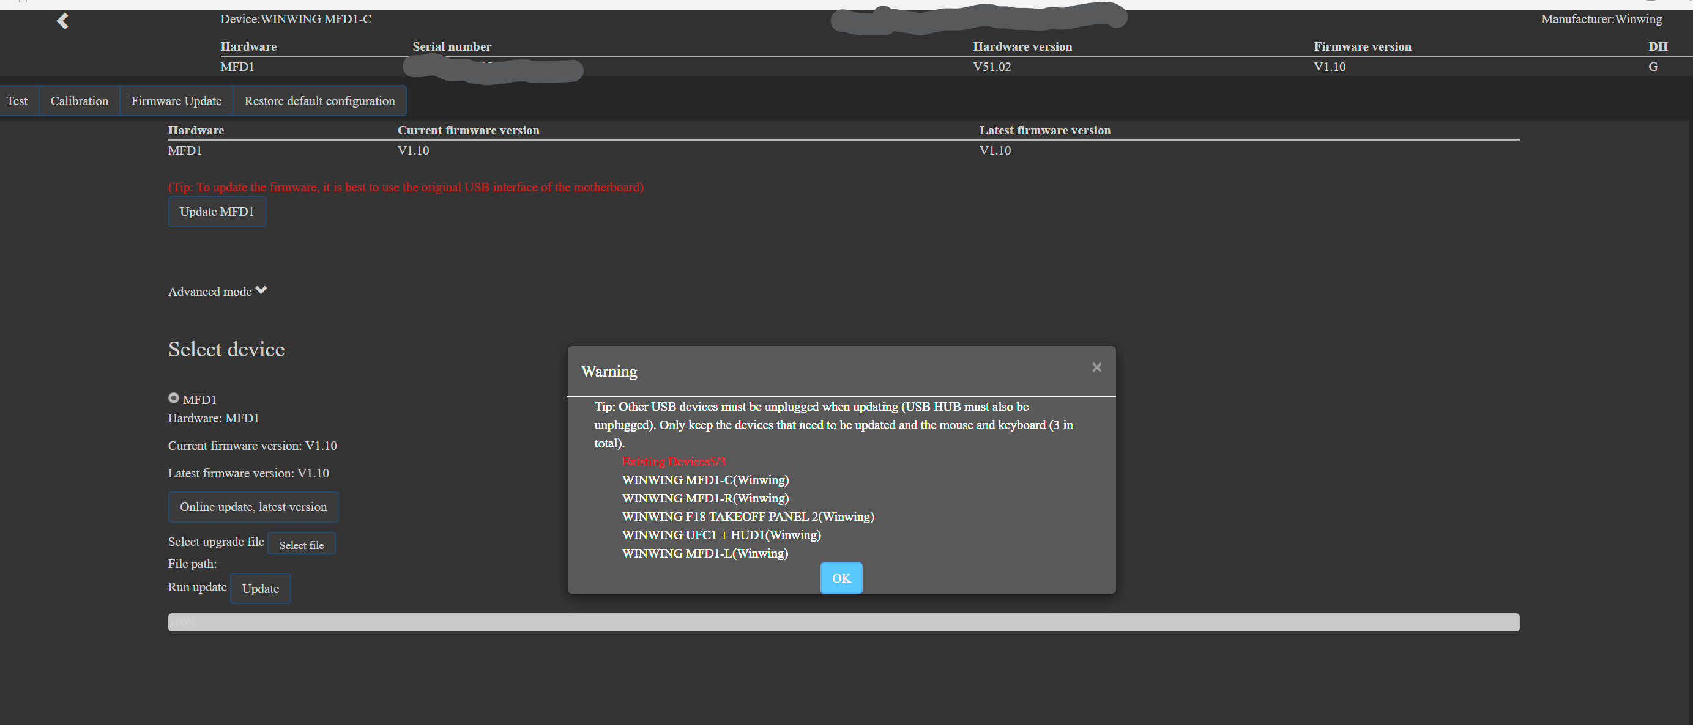Click the DH value G
Image resolution: width=1693 pixels, height=725 pixels.
click(1652, 67)
